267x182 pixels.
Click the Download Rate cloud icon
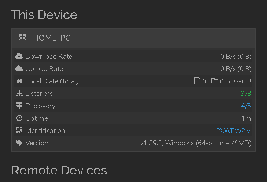click(19, 56)
